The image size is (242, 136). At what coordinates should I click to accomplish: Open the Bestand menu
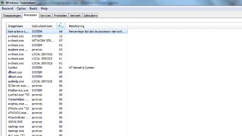(7, 9)
